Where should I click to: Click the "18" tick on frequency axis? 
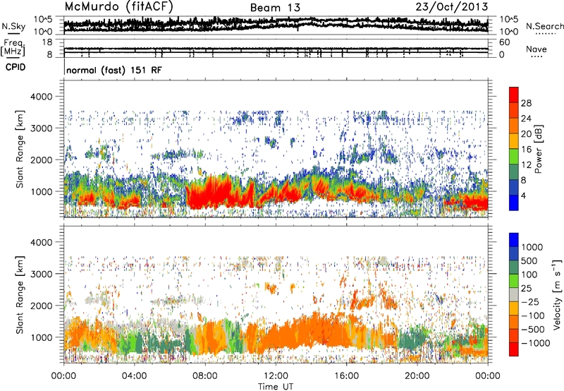(x=47, y=42)
